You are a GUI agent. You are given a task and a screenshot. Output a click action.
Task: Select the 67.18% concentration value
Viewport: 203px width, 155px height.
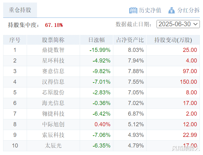coord(54,25)
